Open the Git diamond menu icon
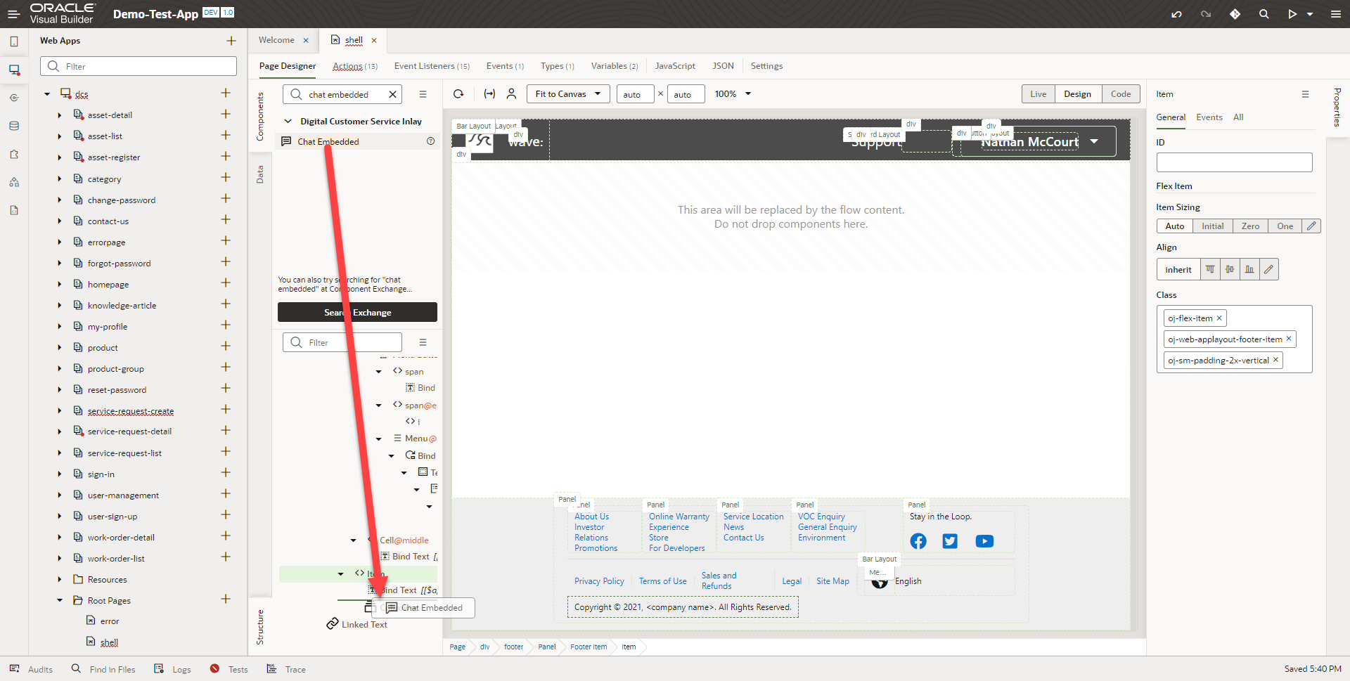1350x681 pixels. [x=1235, y=14]
